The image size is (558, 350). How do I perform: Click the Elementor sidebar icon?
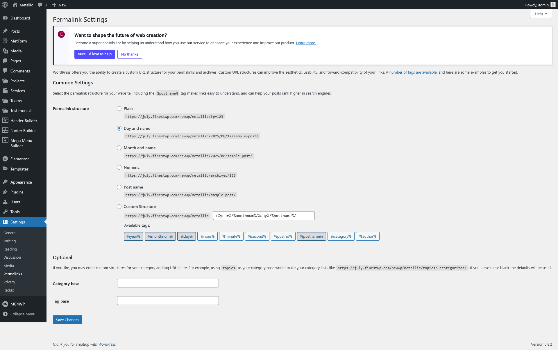[5, 159]
